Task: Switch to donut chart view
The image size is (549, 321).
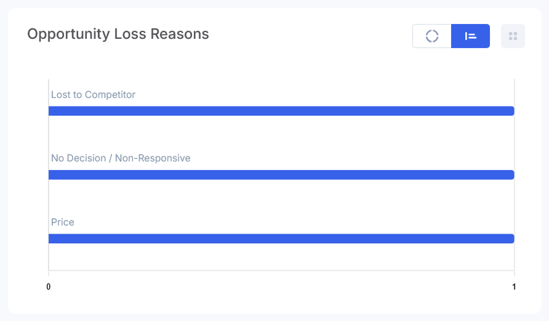Action: coord(432,36)
